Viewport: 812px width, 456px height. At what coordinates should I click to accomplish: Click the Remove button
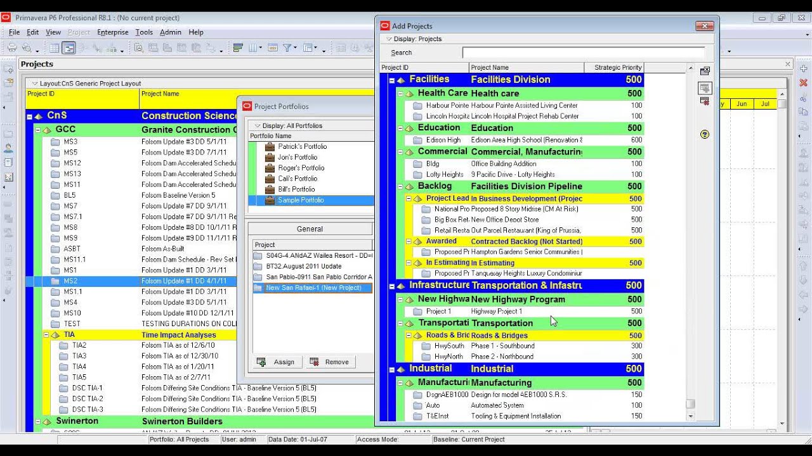coord(330,362)
